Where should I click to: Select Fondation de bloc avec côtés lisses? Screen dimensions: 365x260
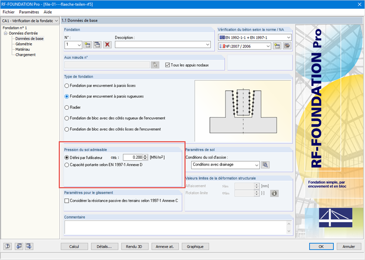tap(113, 129)
